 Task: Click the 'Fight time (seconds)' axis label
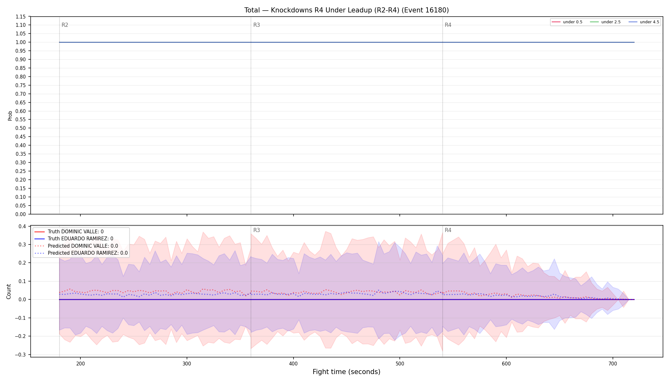point(346,372)
